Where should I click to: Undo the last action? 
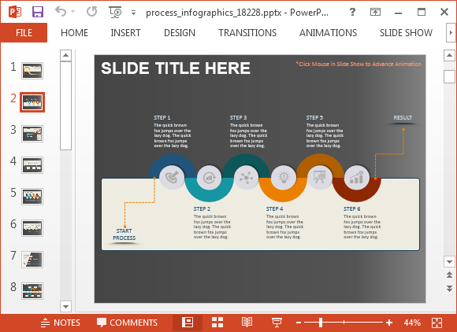(61, 12)
